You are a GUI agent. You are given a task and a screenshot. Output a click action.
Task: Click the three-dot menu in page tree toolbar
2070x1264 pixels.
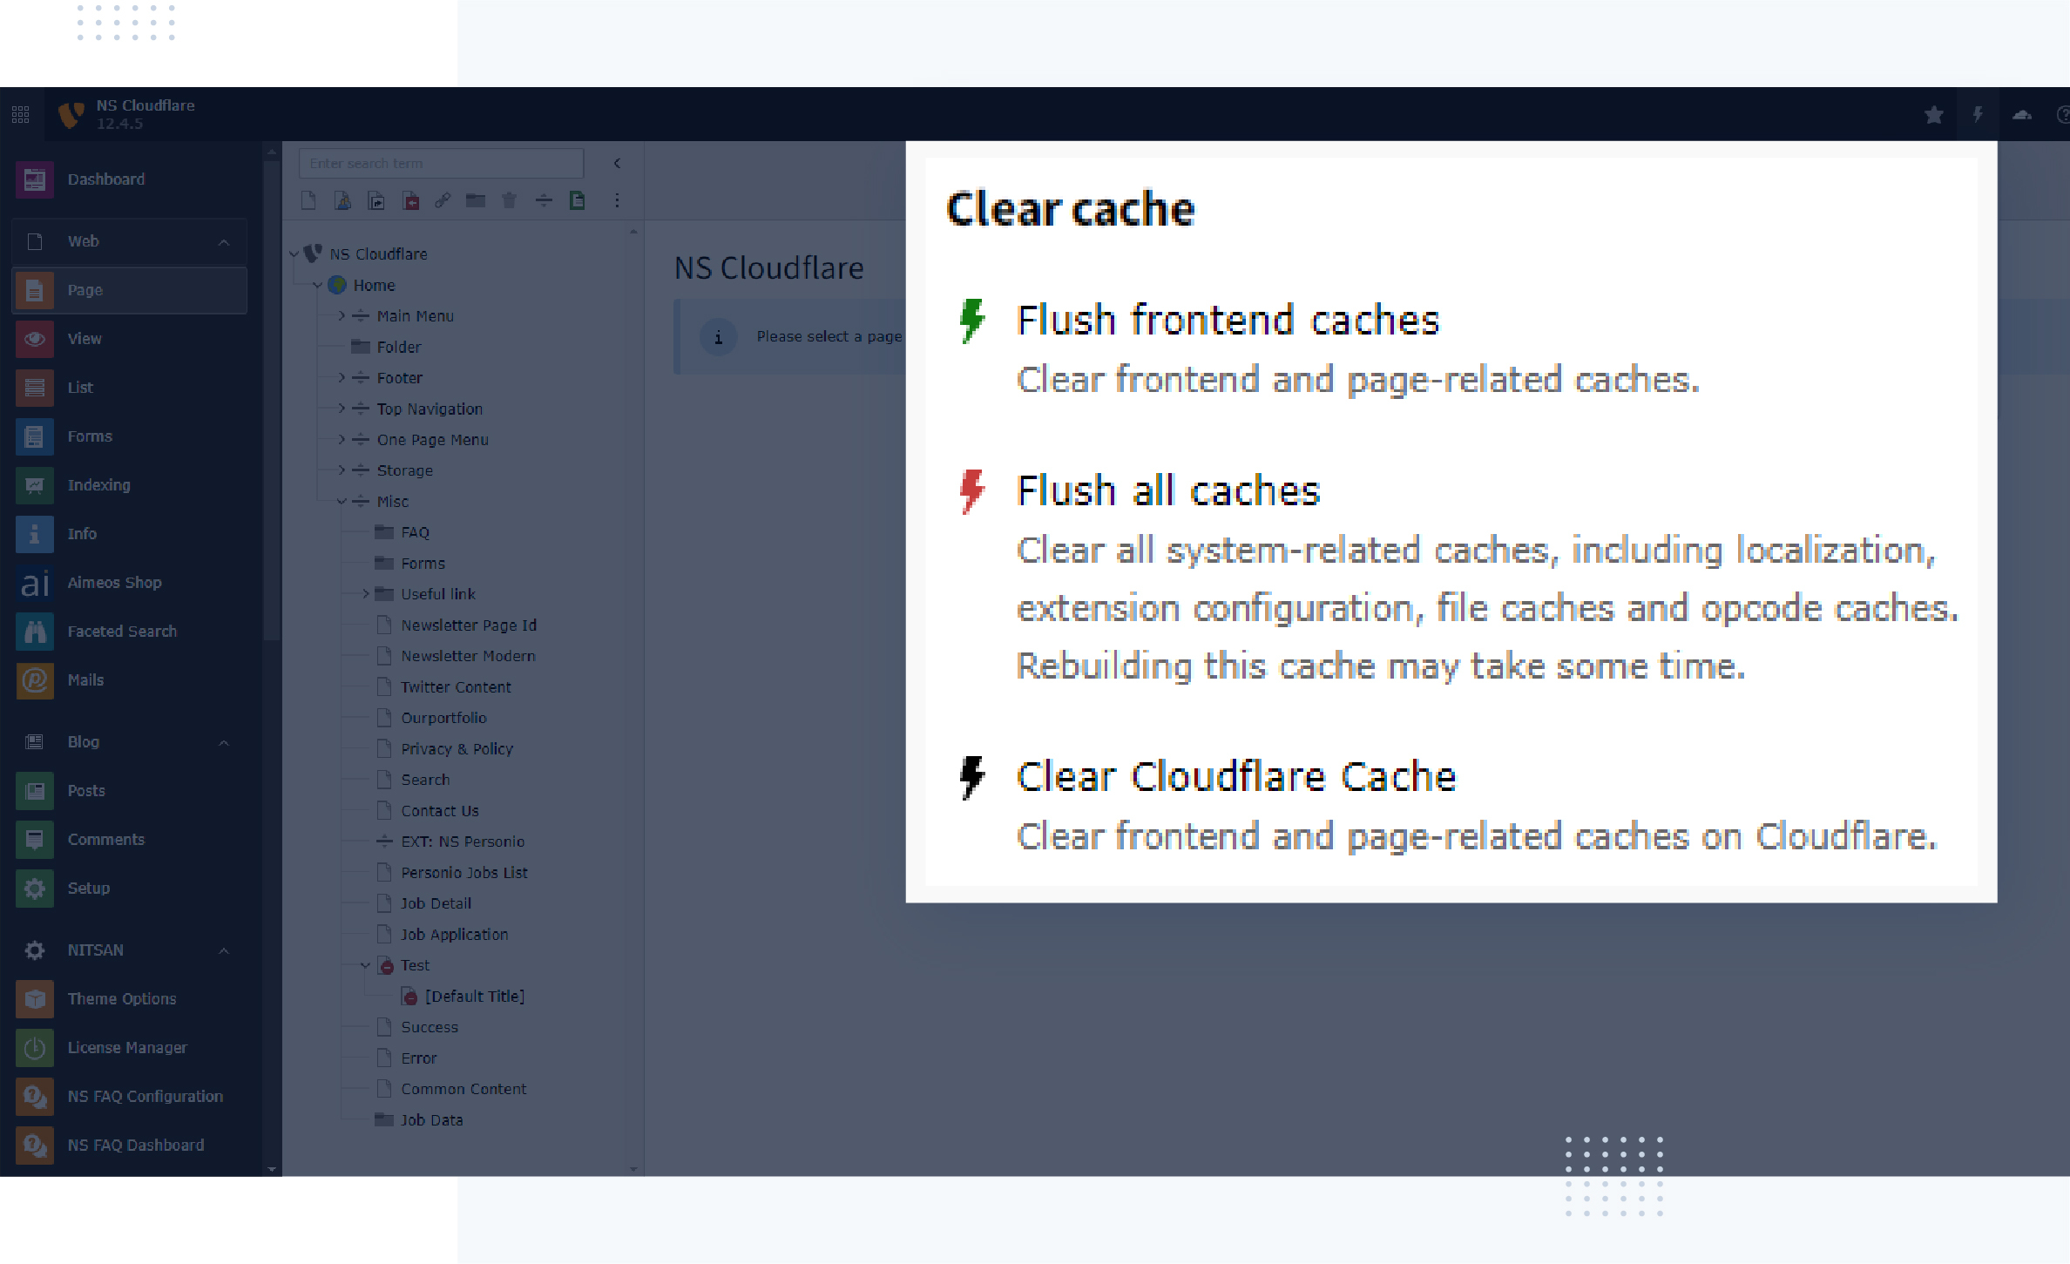pos(617,201)
